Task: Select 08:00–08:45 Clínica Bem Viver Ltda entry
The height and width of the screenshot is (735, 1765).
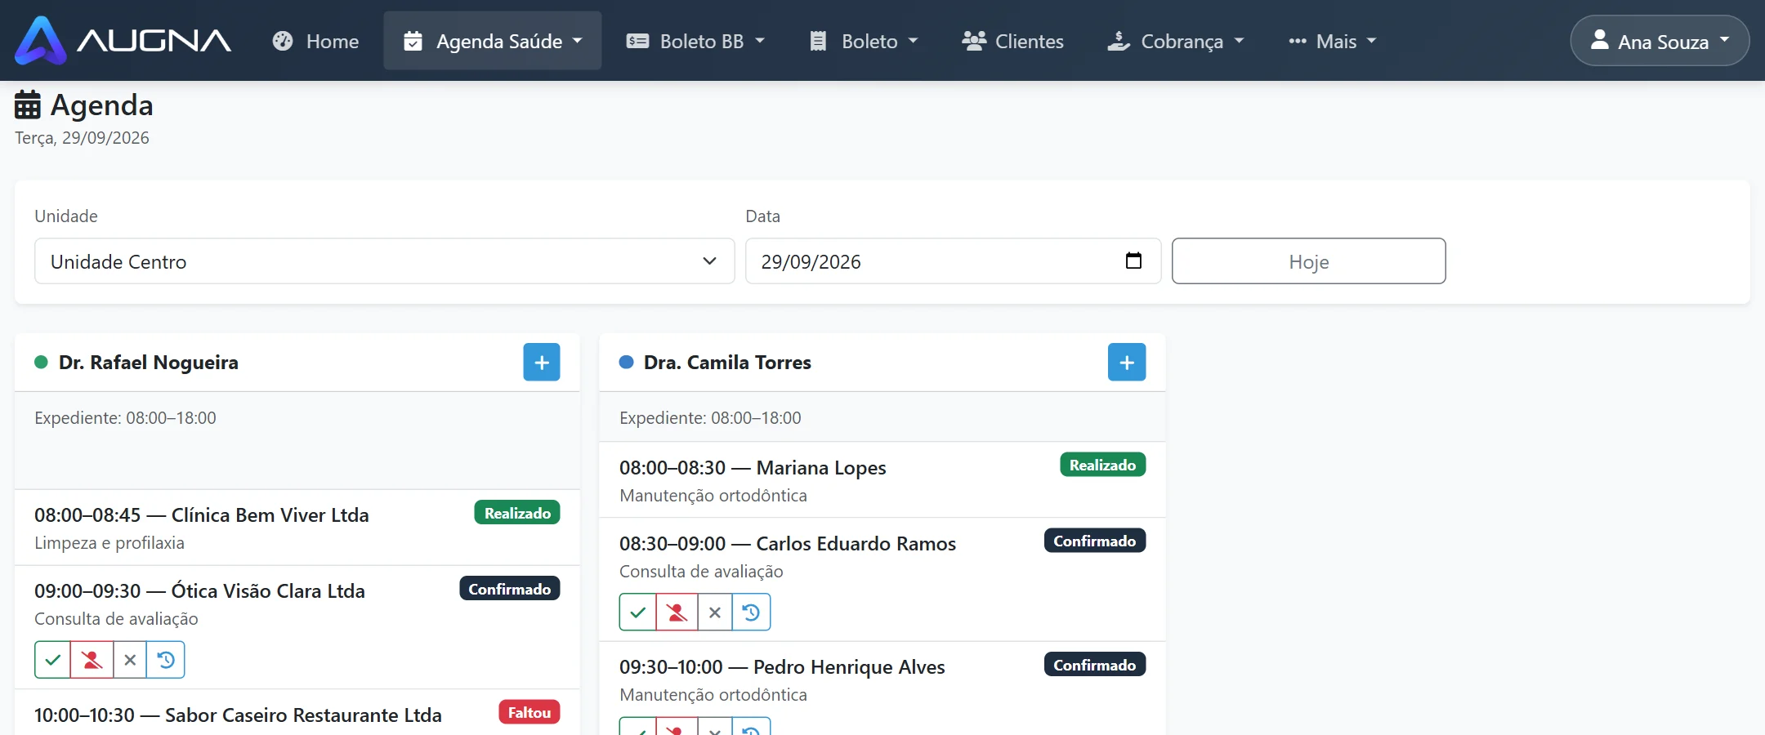Action: pos(297,528)
